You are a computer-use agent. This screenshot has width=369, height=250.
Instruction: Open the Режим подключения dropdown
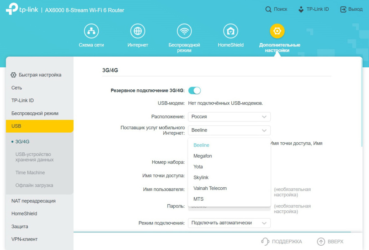pyautogui.click(x=229, y=223)
